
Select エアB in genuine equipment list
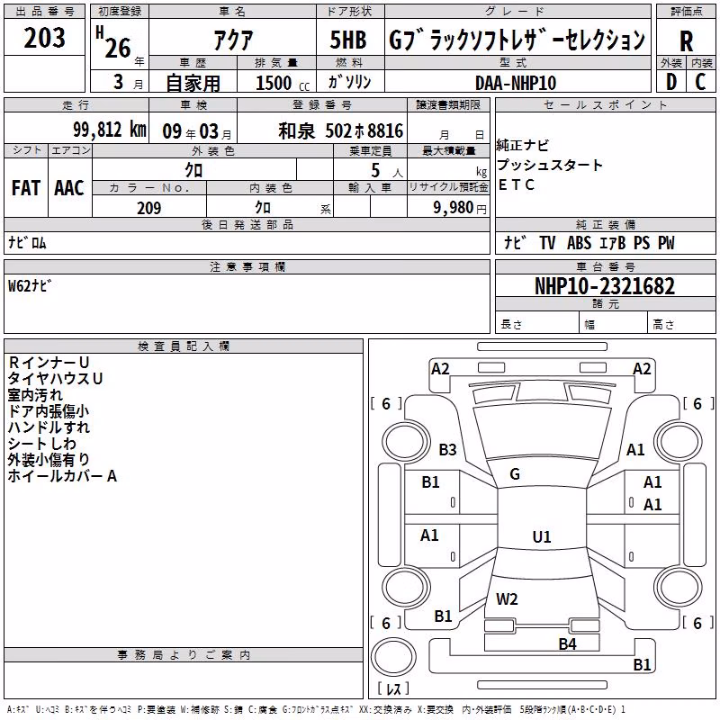tap(612, 243)
